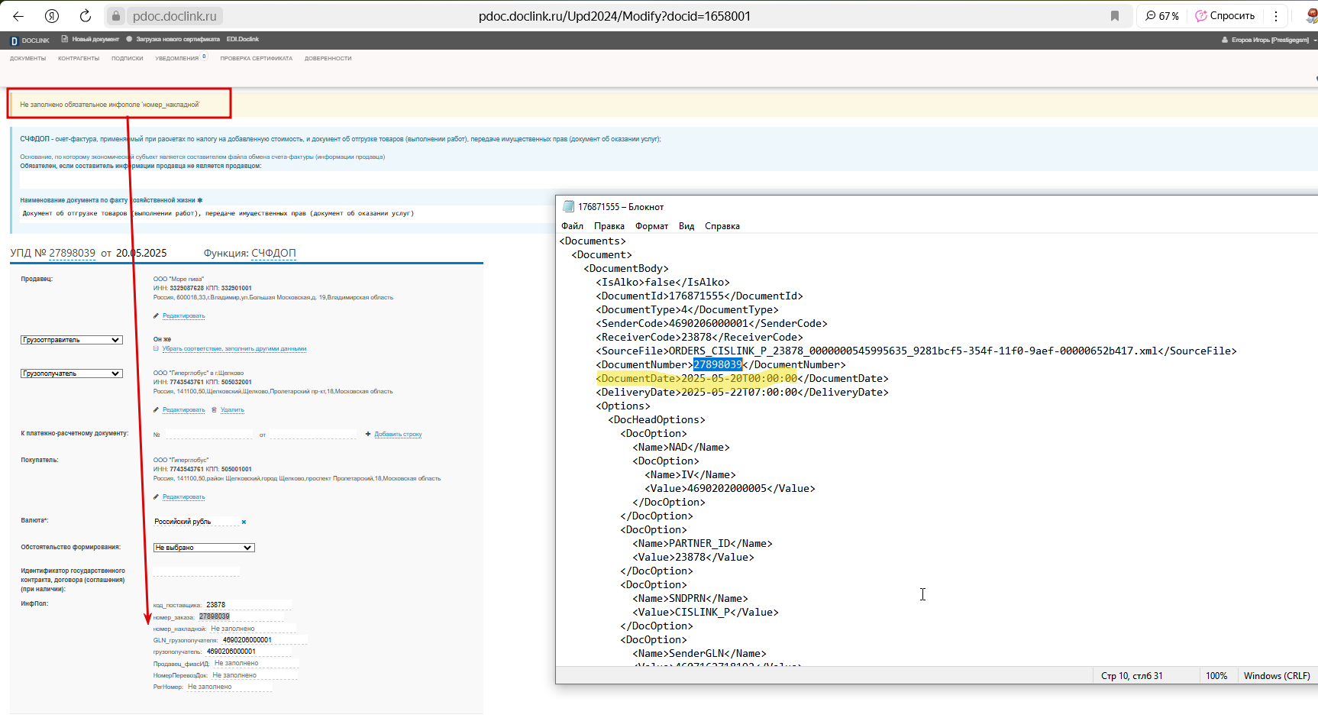This screenshot has height=718, width=1318.
Task: Open the Правка menu in Notepad
Action: pos(609,226)
